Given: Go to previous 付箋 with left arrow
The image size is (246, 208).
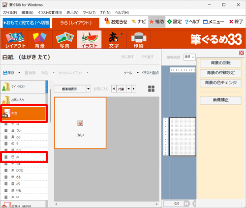Looking at the screenshot, I should coord(114,89).
